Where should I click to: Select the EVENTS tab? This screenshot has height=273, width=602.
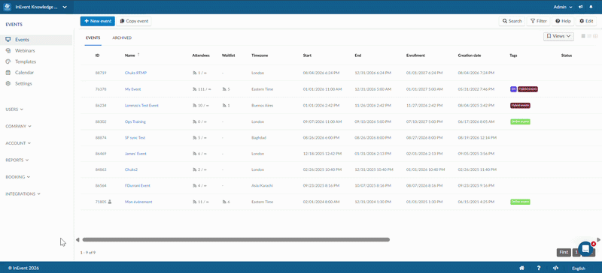point(93,38)
